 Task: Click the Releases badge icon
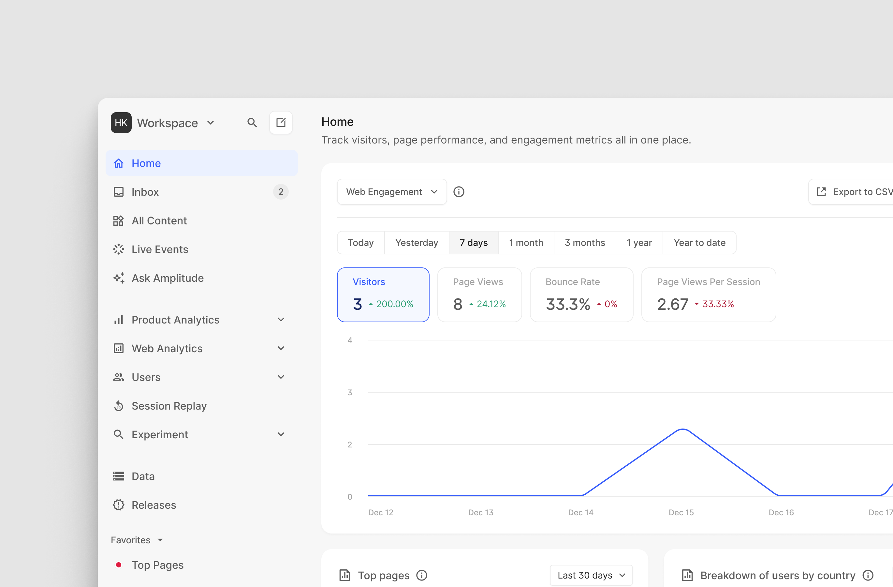coord(119,505)
